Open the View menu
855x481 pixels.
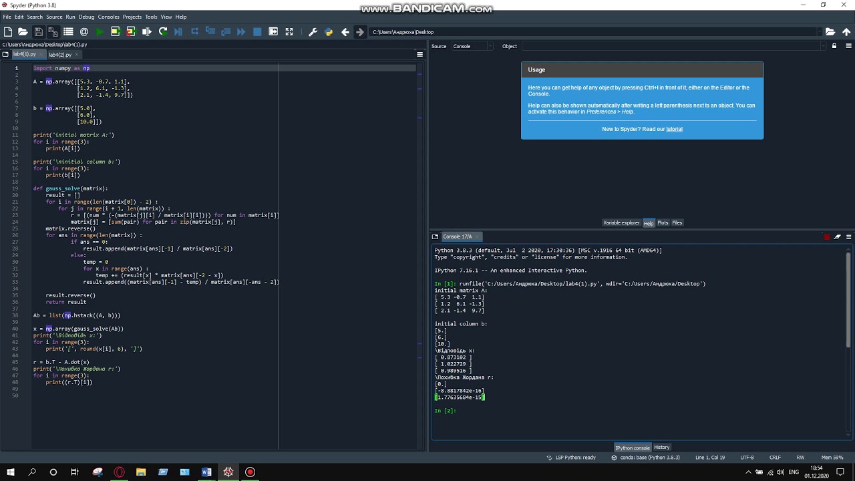(x=166, y=17)
